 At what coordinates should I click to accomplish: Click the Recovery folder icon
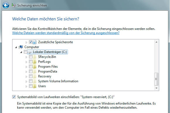click(x=35, y=77)
